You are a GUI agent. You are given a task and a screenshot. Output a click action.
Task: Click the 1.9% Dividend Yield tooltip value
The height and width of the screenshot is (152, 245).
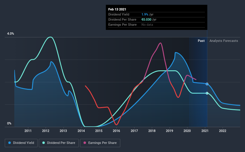pyautogui.click(x=145, y=14)
